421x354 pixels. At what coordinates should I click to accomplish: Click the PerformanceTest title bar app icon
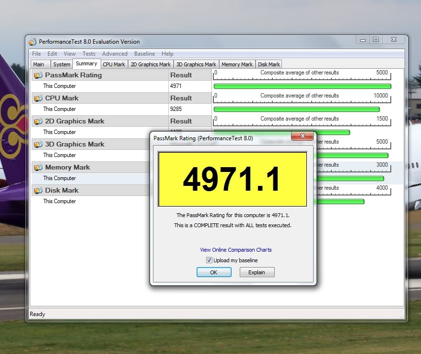[x=33, y=42]
